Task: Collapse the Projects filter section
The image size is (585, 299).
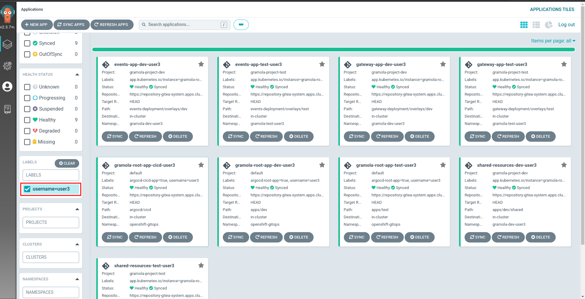Action: click(x=77, y=209)
